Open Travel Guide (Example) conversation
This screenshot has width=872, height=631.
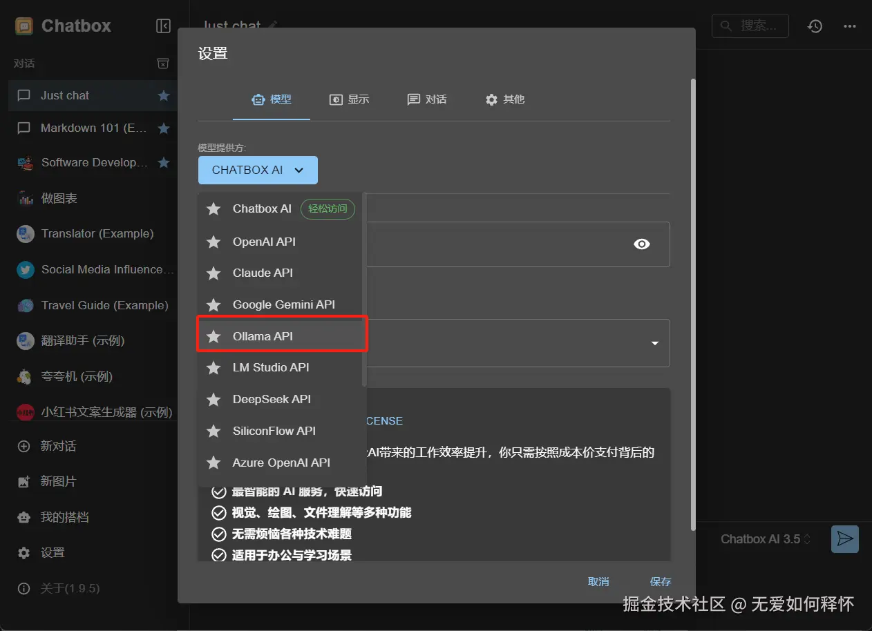click(93, 305)
